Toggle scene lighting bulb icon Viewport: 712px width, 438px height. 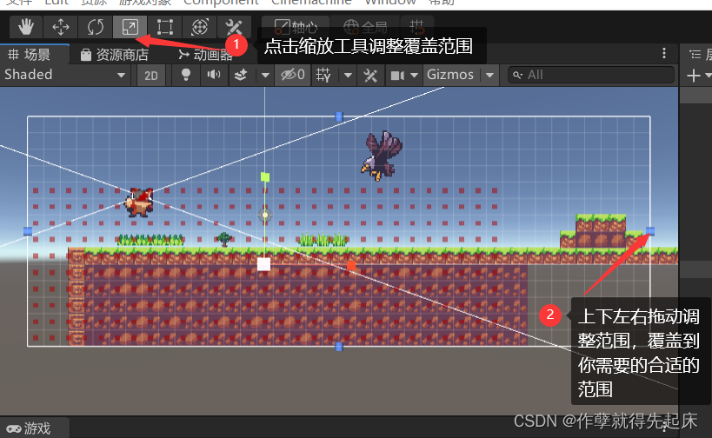186,75
